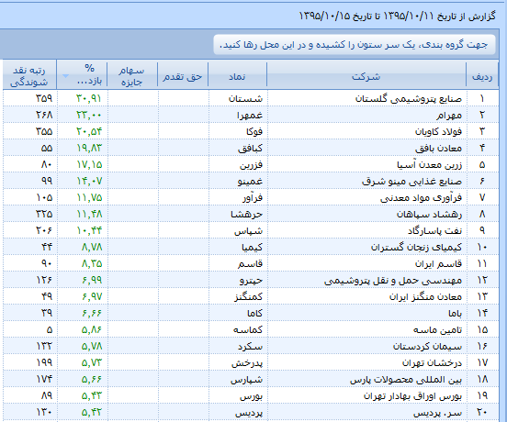The width and height of the screenshot is (507, 422).
Task: Click symbol حپترو
Action: 252,280
